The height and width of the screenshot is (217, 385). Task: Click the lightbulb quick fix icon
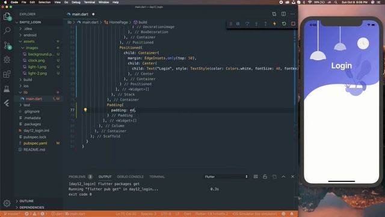point(85,110)
